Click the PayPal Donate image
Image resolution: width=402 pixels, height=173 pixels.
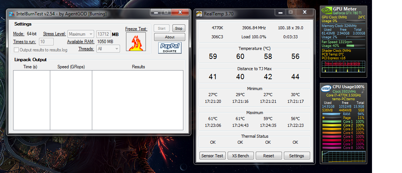(170, 48)
